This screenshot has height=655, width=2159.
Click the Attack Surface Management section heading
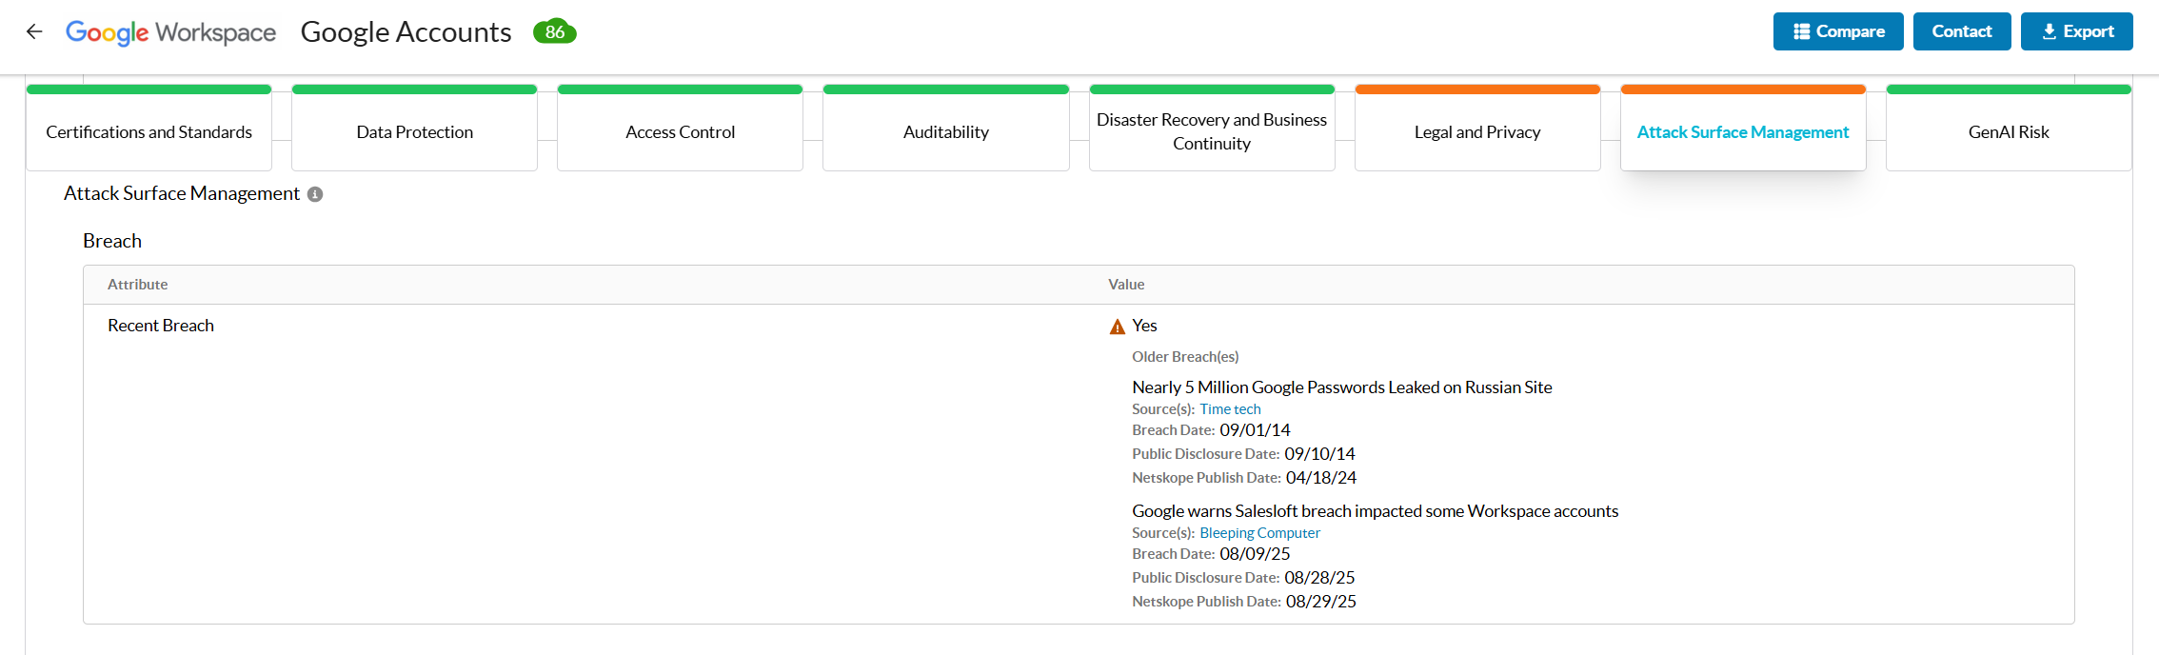pos(182,193)
